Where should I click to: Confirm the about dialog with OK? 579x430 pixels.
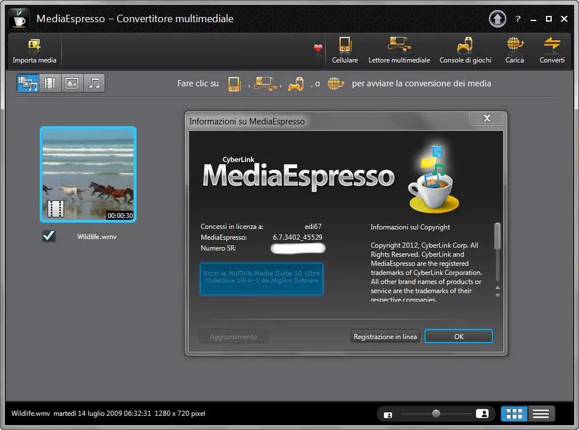[458, 336]
